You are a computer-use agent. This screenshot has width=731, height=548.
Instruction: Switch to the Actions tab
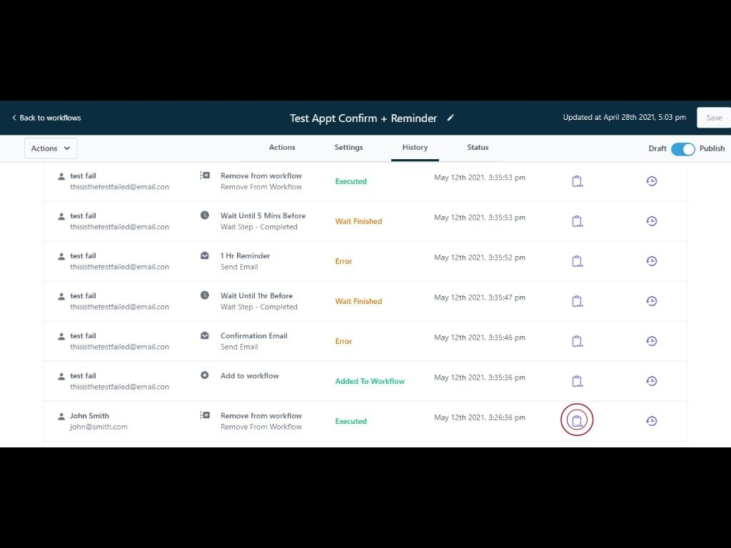point(282,147)
